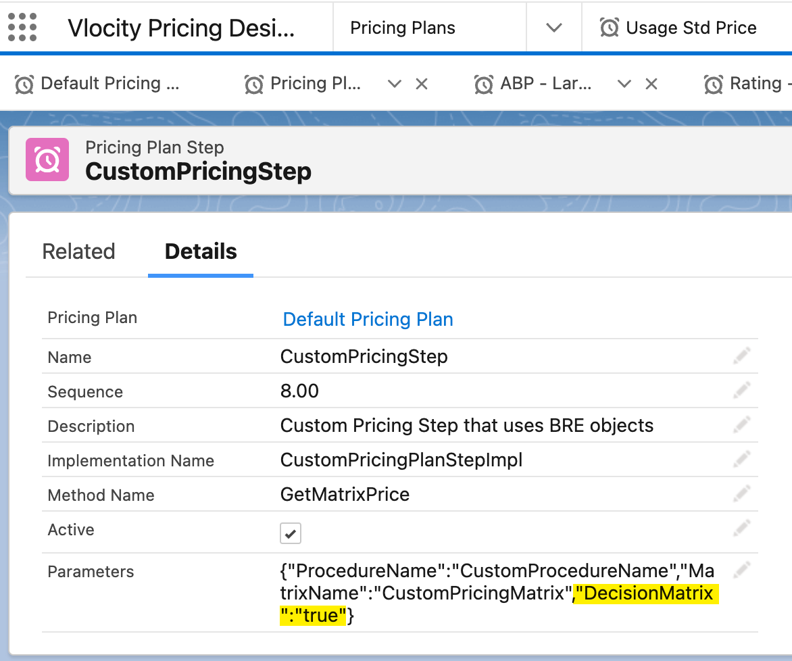
Task: Edit the Description field pencil icon
Action: point(741,425)
